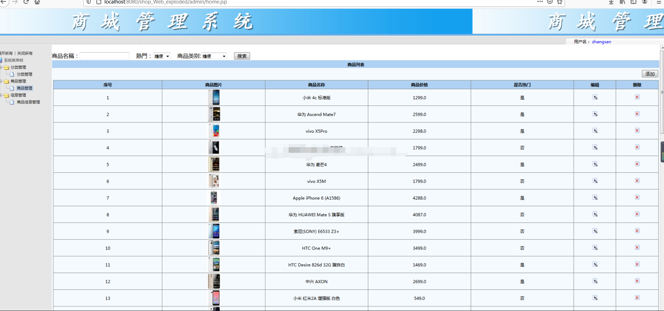Viewport: 664px width, 311px height.
Task: Delete the 索尼(SONY) E6533 Z3+ product
Action: [637, 231]
